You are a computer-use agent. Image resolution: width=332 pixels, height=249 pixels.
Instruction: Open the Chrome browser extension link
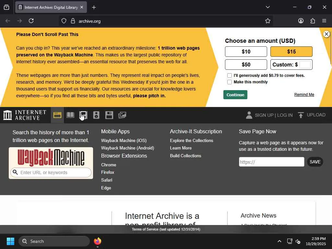pyautogui.click(x=109, y=165)
